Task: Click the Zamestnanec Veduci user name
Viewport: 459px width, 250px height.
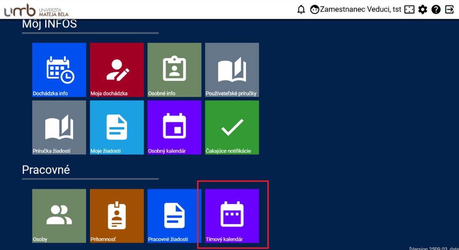Action: click(360, 9)
